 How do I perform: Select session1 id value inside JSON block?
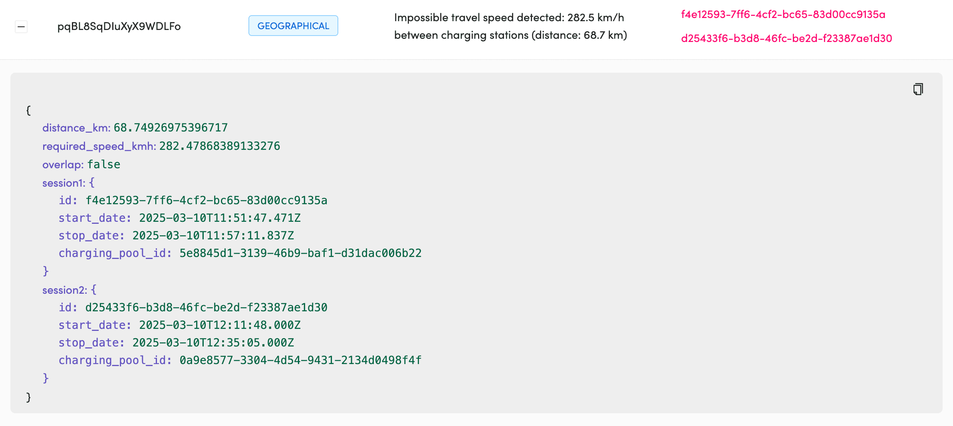tap(206, 201)
